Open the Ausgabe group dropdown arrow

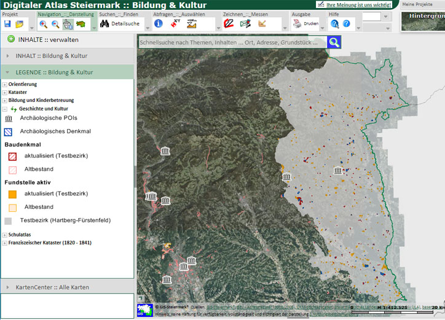click(x=322, y=28)
